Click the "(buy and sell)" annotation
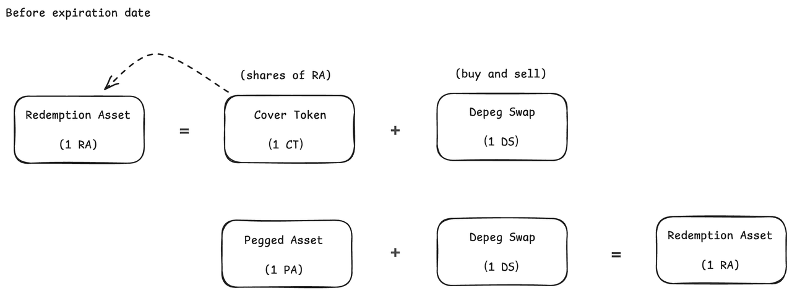Viewport: 792px width, 293px height. [501, 74]
